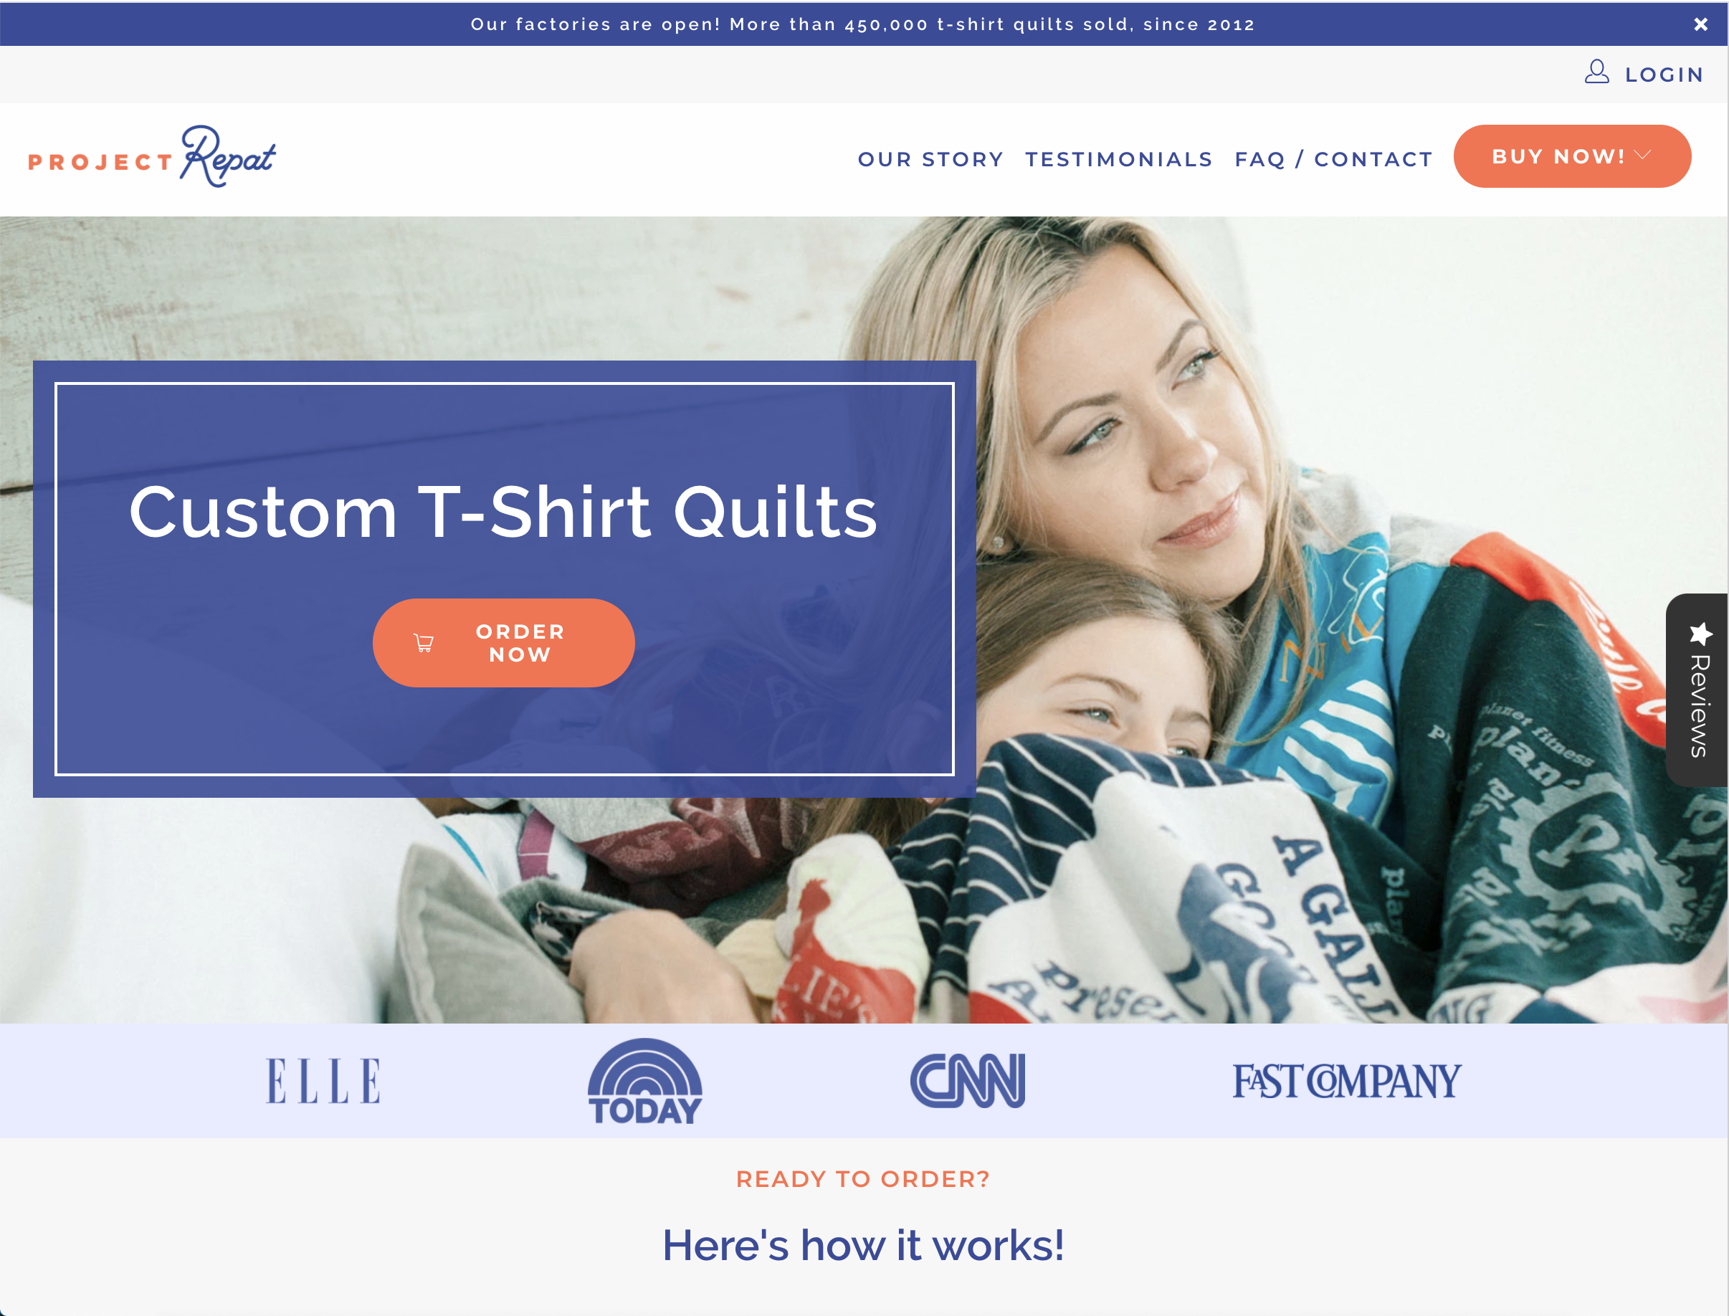
Task: Click the CNN logo
Action: (x=968, y=1081)
